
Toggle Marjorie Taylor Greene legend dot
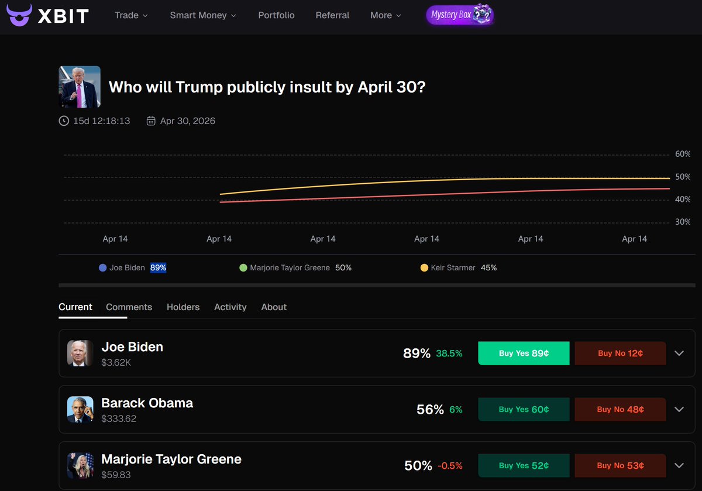point(243,267)
